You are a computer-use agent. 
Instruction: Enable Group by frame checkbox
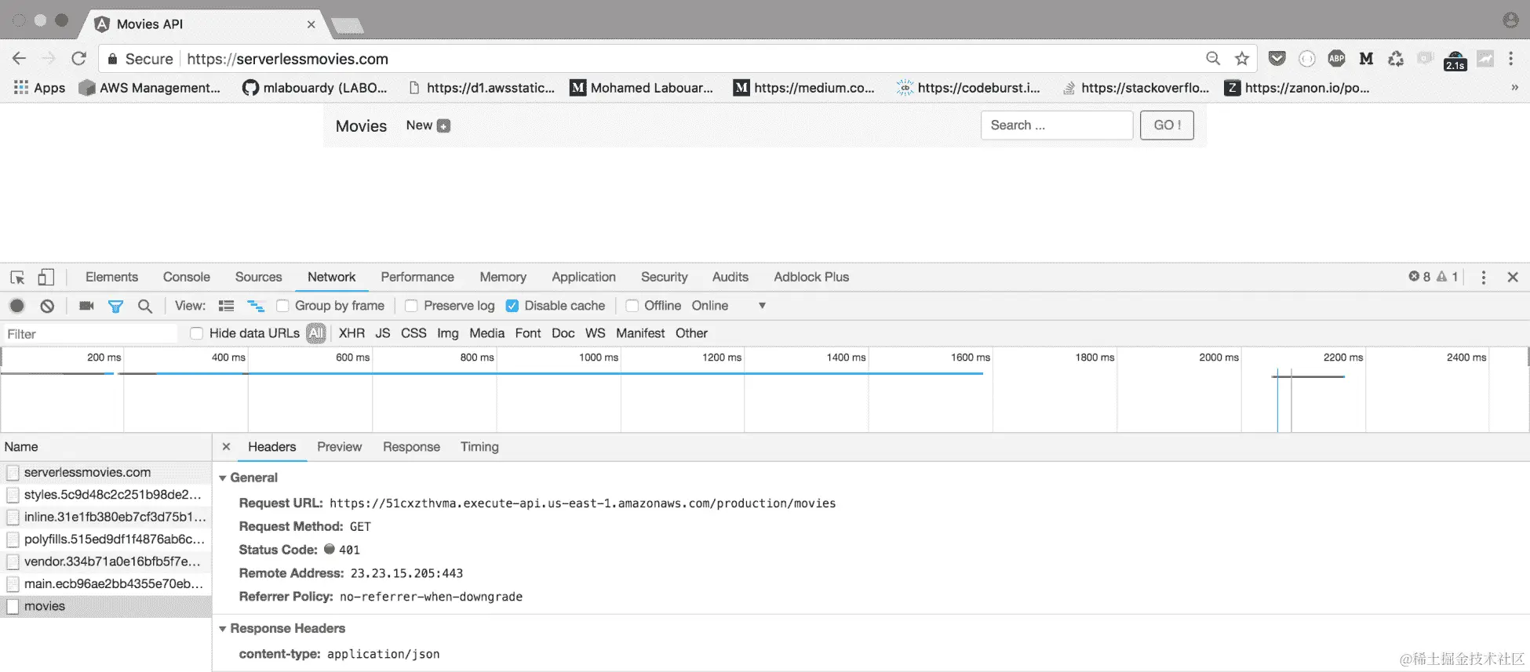(282, 306)
